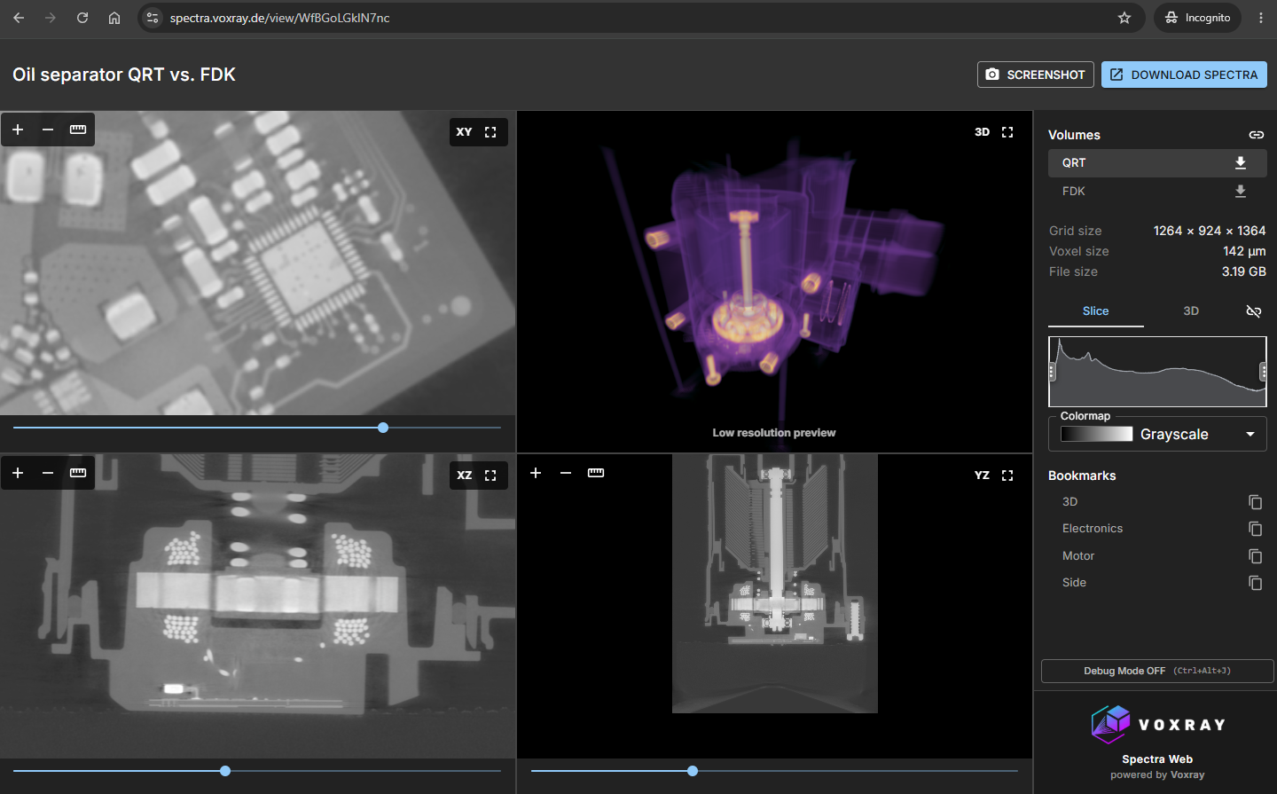Zoom in on the XY slice view
This screenshot has height=794, width=1277.
click(18, 130)
